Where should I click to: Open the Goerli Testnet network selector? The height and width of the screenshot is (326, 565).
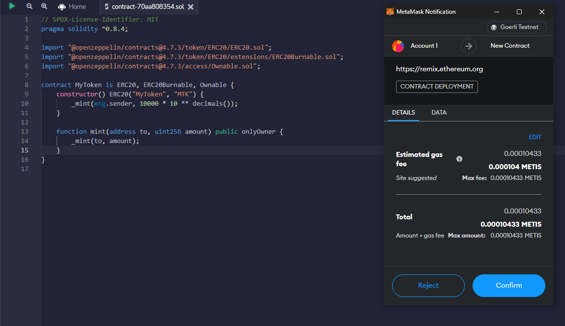[516, 28]
